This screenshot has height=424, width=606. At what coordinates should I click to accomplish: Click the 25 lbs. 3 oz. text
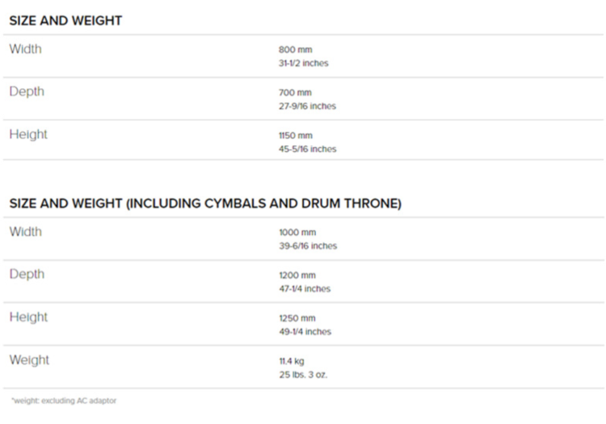click(x=303, y=374)
